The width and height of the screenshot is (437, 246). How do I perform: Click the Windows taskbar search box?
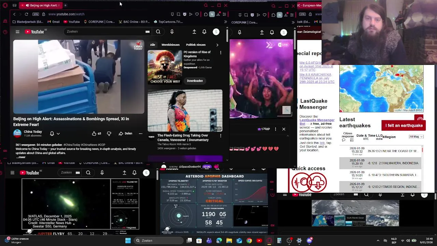pyautogui.click(x=158, y=241)
